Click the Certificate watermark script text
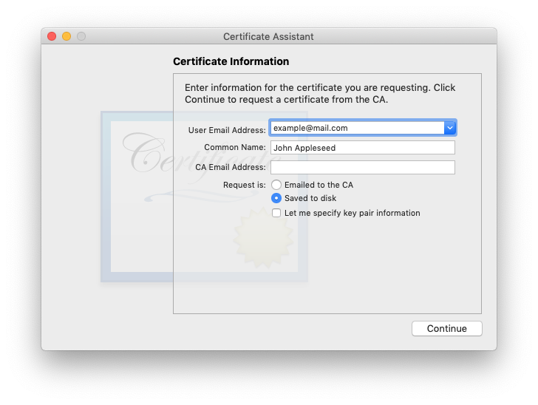 [x=201, y=154]
